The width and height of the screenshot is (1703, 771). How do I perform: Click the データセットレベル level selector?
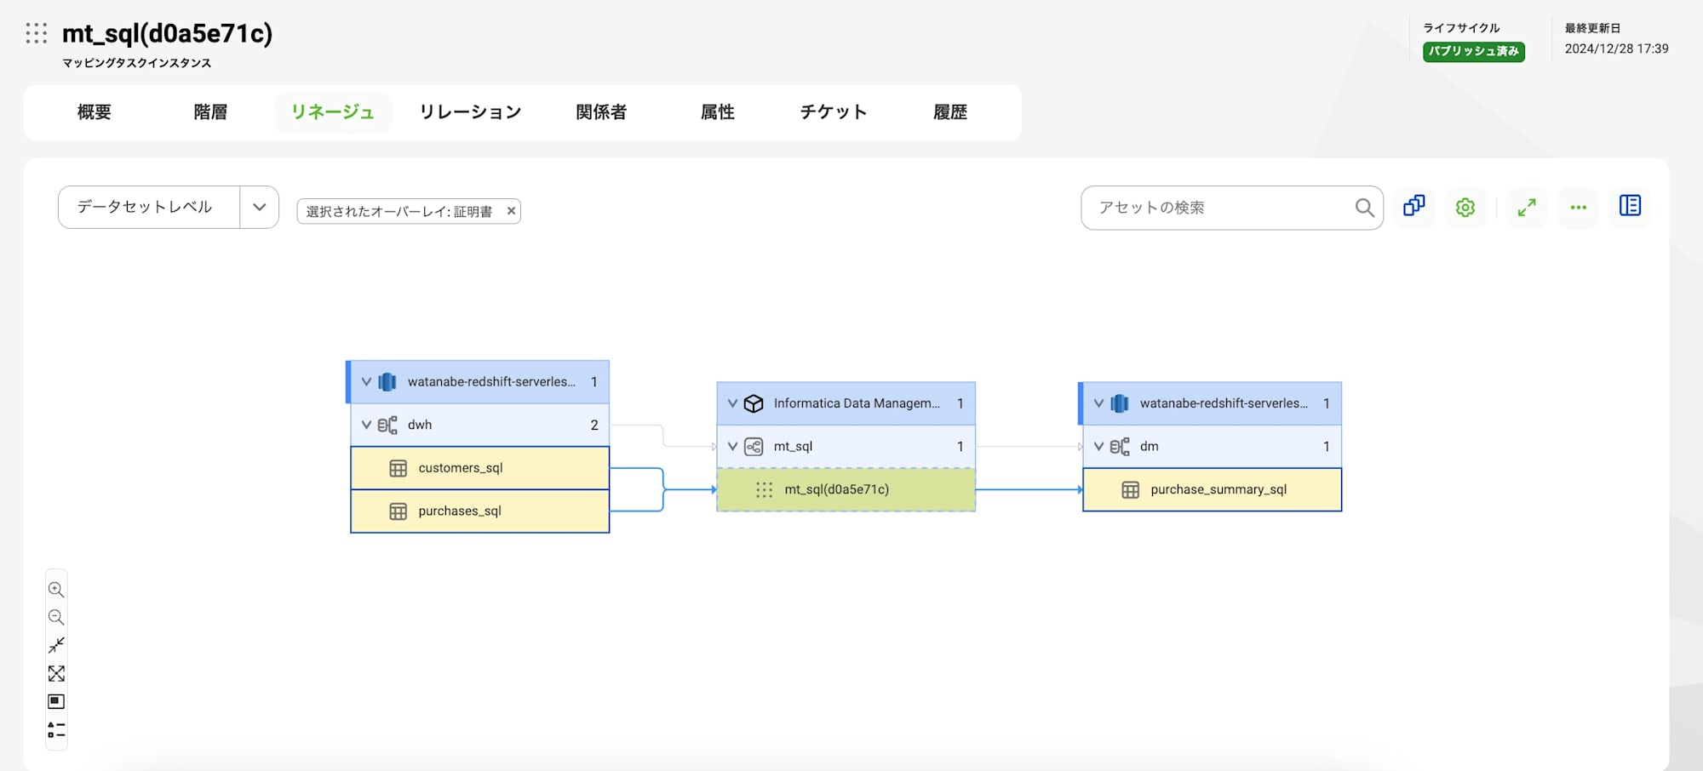(x=149, y=207)
